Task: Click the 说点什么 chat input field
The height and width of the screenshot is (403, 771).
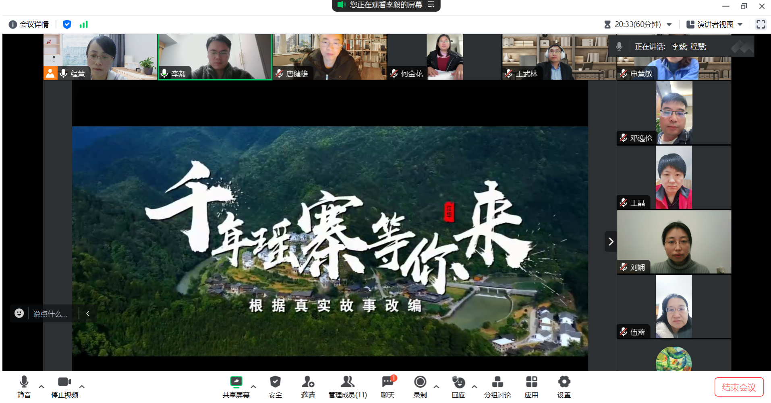Action: point(50,314)
